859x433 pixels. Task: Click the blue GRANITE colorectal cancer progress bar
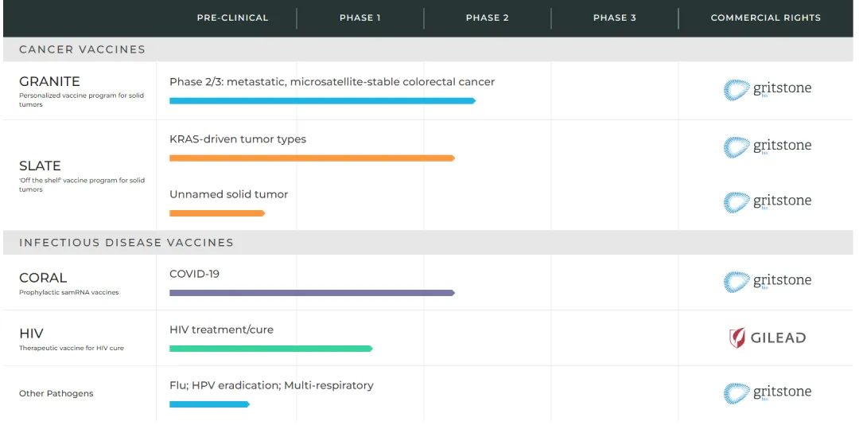pyautogui.click(x=322, y=101)
